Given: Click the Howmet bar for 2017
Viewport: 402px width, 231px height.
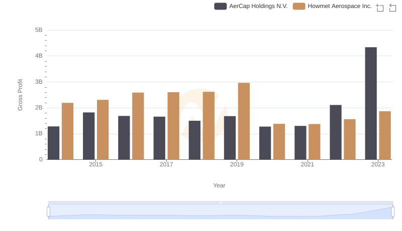Looking at the screenshot, I should [173, 126].
